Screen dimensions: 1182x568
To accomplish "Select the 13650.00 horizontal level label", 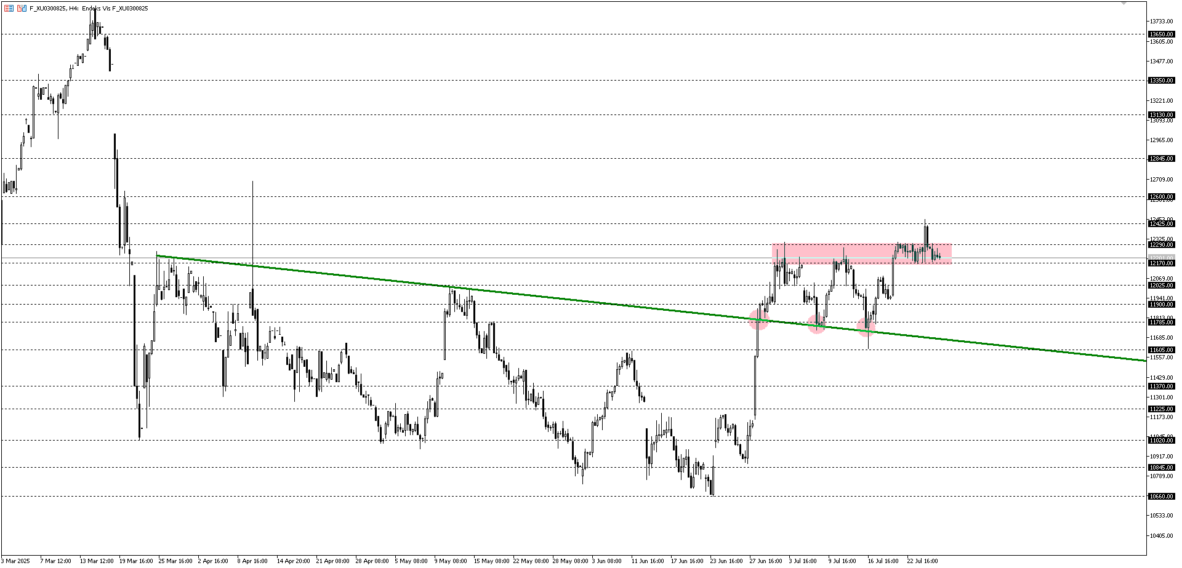I will click(1162, 34).
